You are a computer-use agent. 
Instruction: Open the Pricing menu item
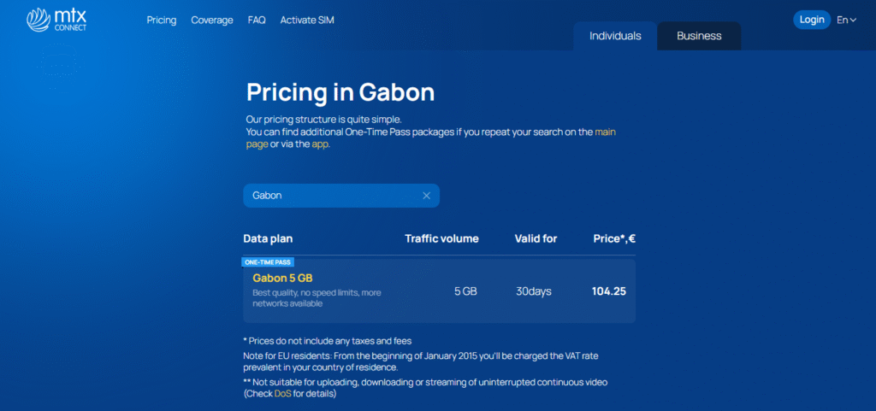click(162, 21)
